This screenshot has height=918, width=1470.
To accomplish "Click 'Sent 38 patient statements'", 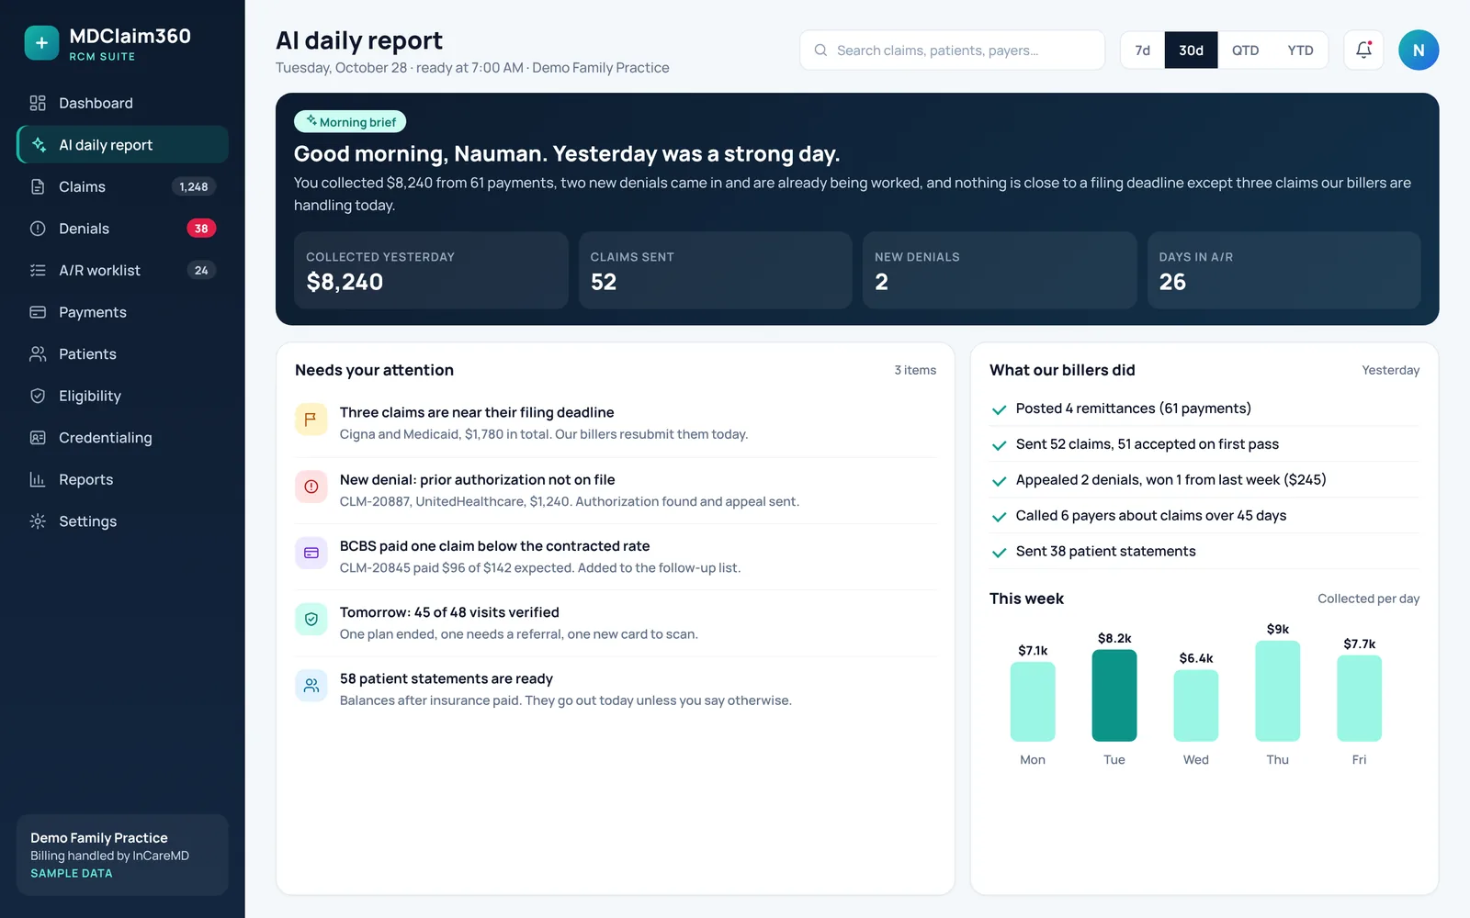I will pyautogui.click(x=1105, y=551).
